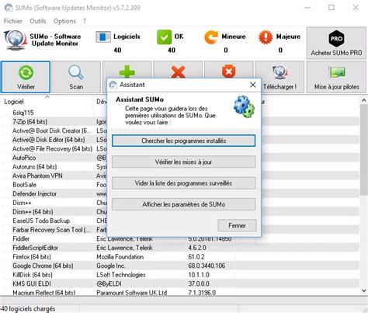Screen dimensions: 368x313
Task: Click the Fermer button
Action: coord(237,225)
